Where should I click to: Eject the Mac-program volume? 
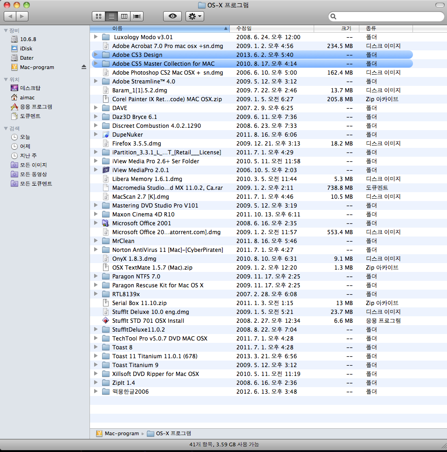tap(84, 67)
